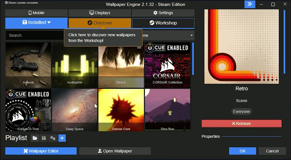Launch the Wallpaper Editor
The image size is (291, 160).
click(41, 151)
